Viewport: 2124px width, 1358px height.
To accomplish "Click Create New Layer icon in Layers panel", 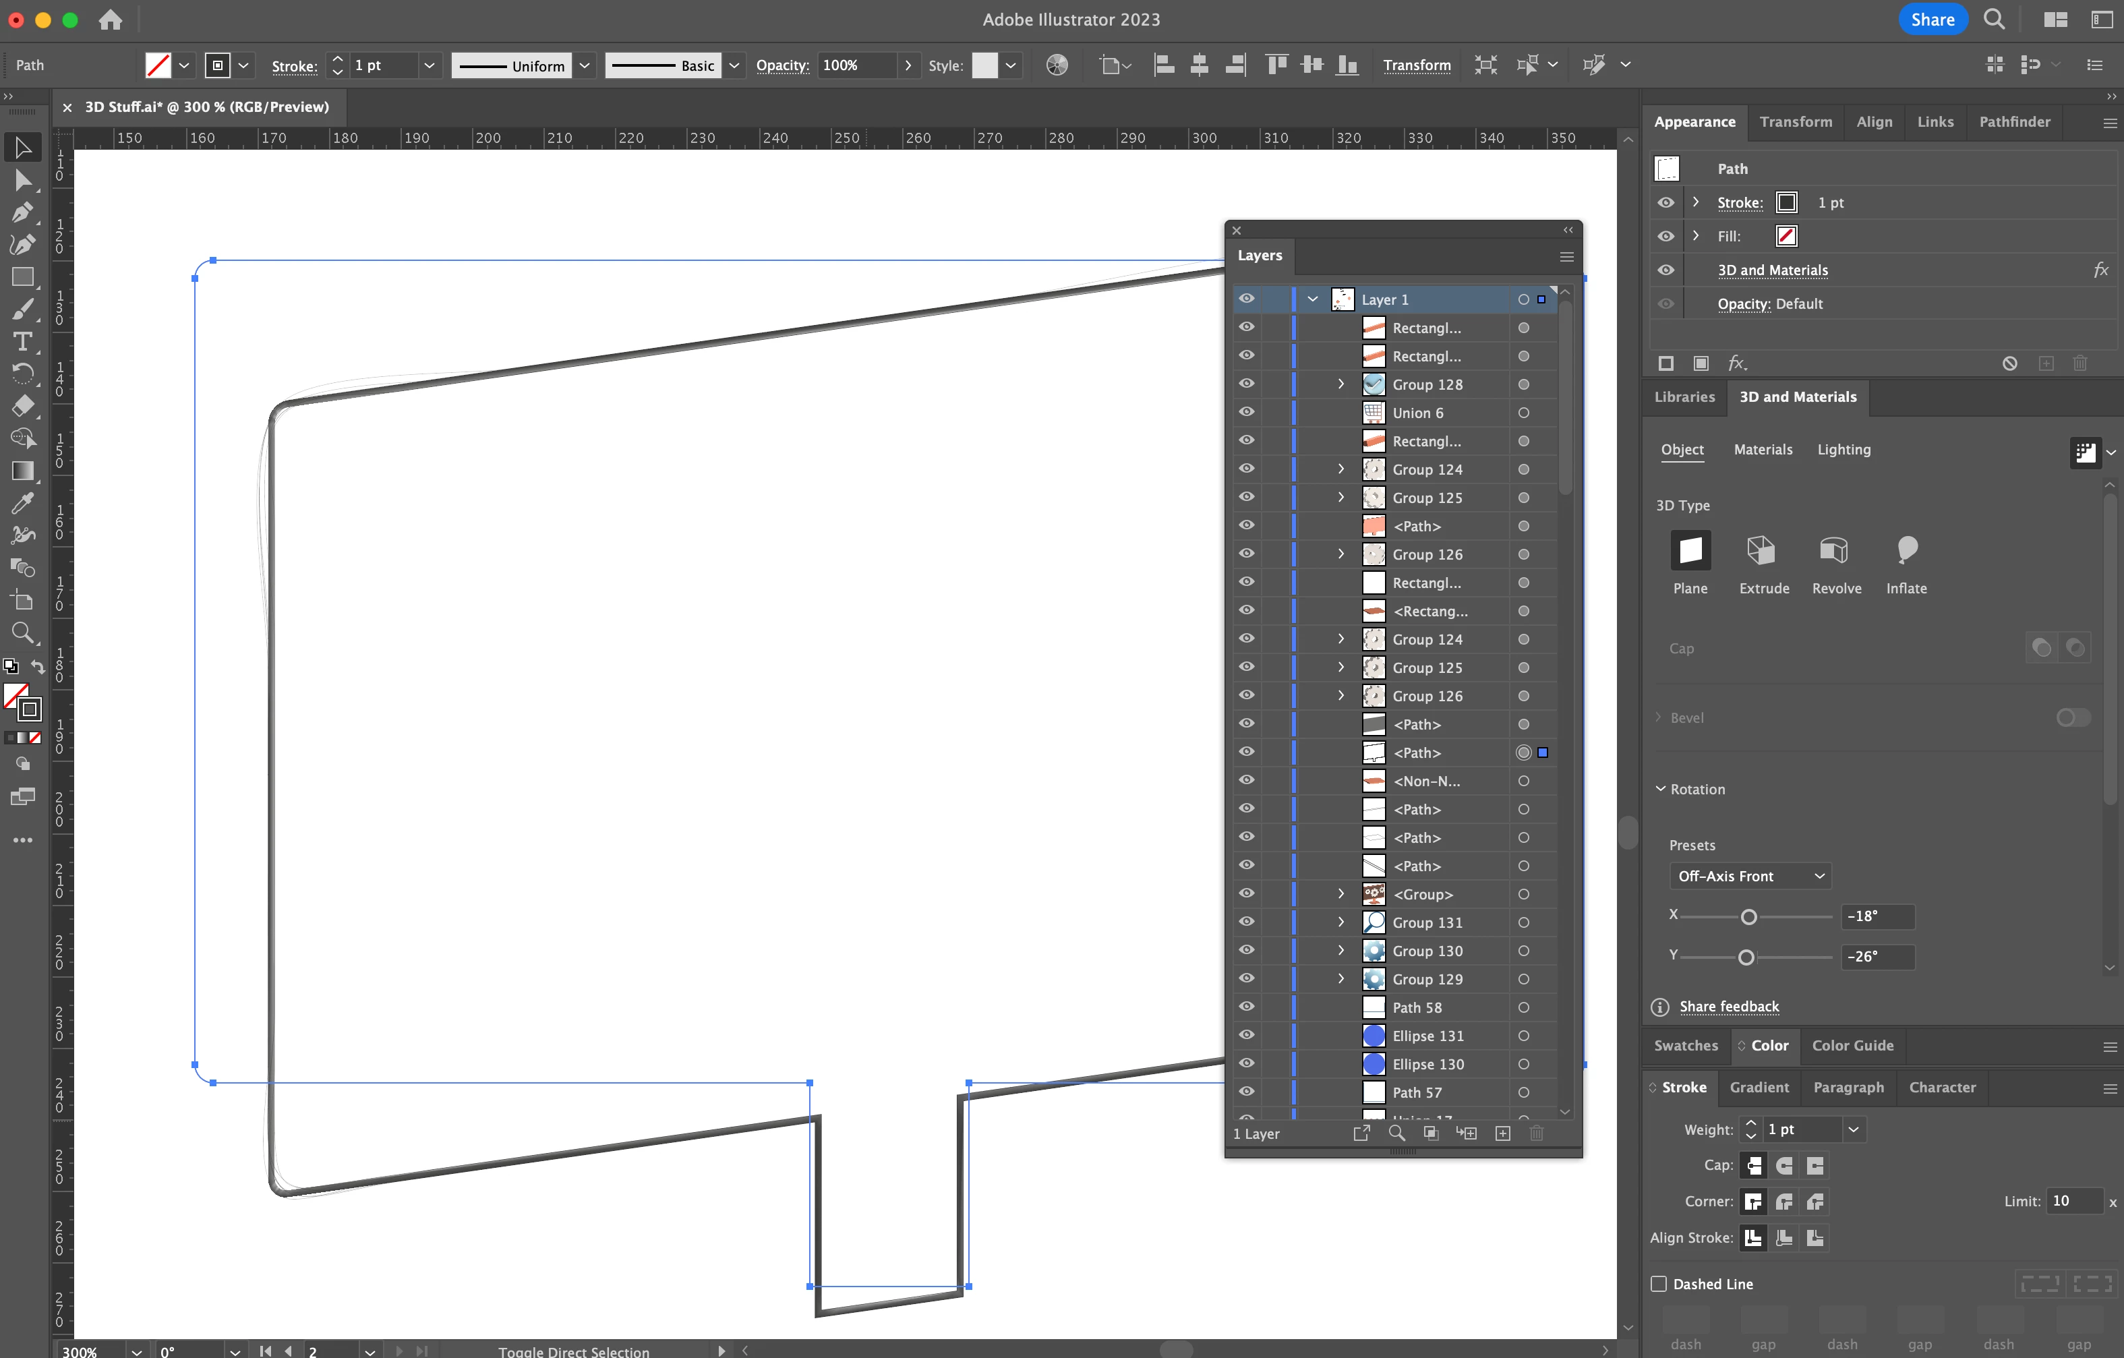I will point(1502,1133).
